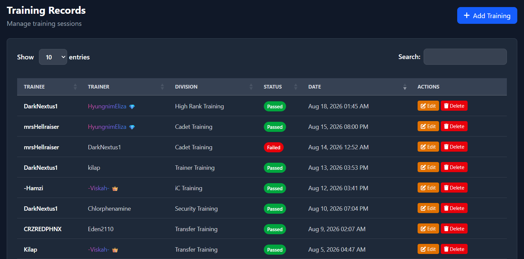Delete the Aug 15 Cadet Training record
Image resolution: width=524 pixels, height=259 pixels.
(454, 126)
